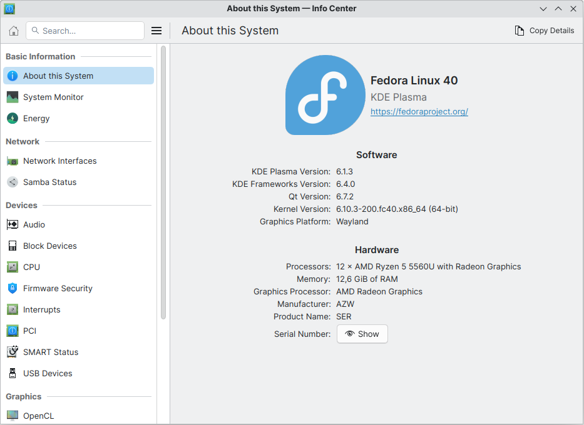The width and height of the screenshot is (584, 425).
Task: Select the CPU entry
Action: coord(79,267)
